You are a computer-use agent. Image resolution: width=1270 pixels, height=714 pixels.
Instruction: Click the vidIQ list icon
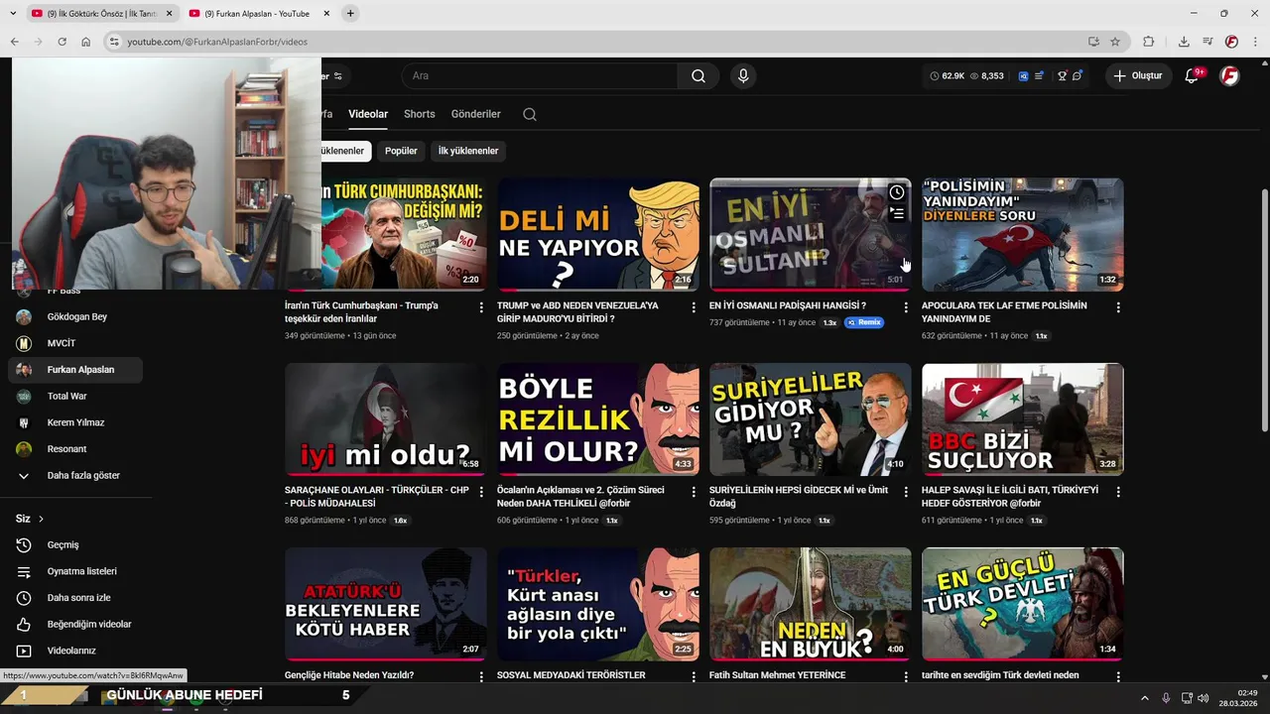(x=1039, y=76)
